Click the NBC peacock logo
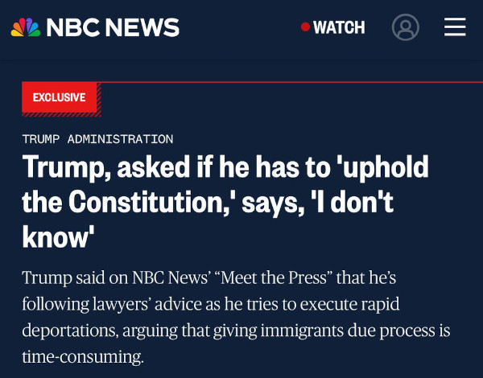The width and height of the screenshot is (483, 378). click(26, 27)
